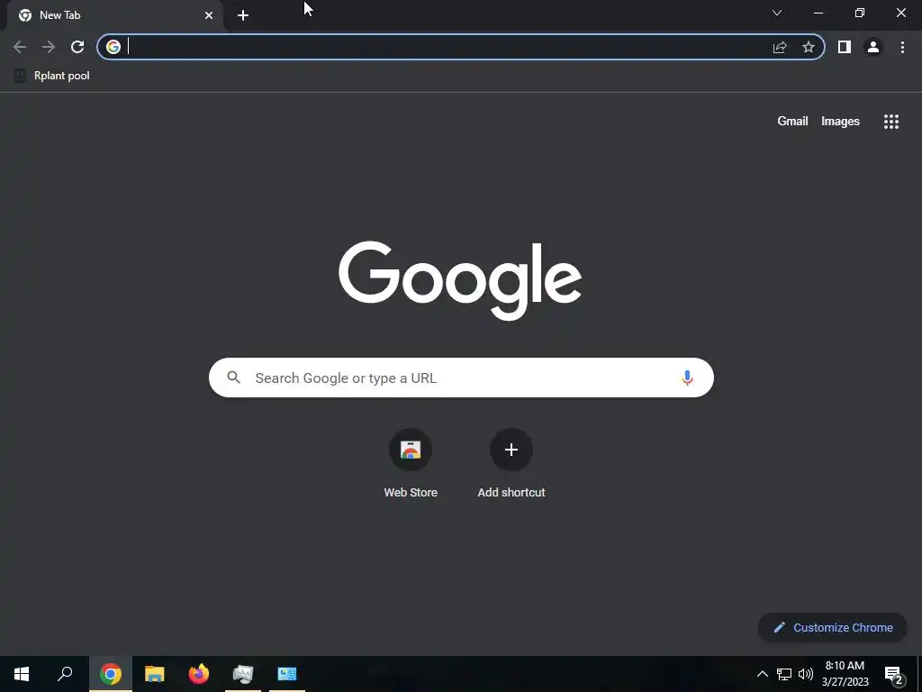The image size is (922, 692).
Task: Start voice search with microphone icon
Action: [687, 378]
